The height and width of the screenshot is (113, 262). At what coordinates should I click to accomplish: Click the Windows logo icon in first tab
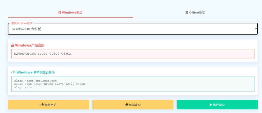(x=60, y=12)
